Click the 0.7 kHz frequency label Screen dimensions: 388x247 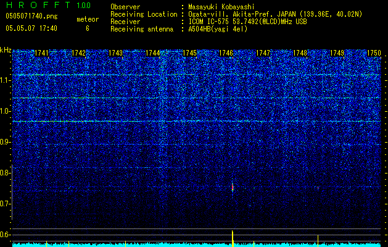(5, 204)
